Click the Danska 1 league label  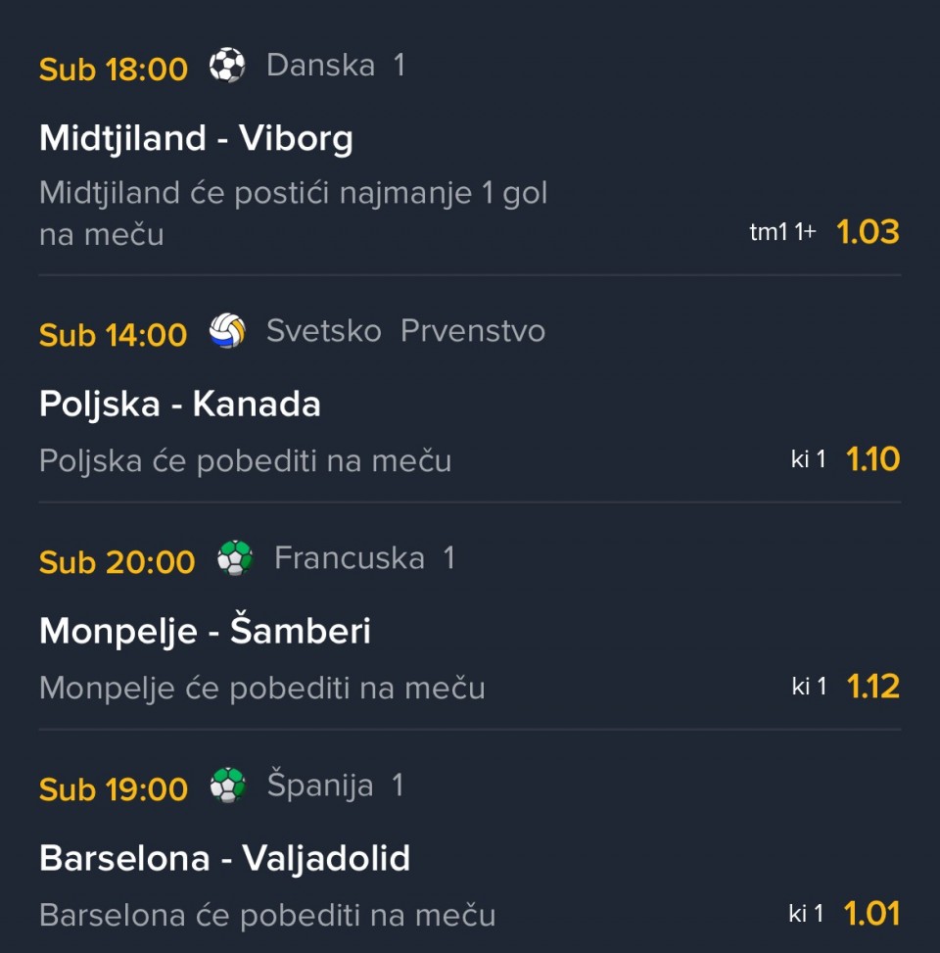coord(335,66)
